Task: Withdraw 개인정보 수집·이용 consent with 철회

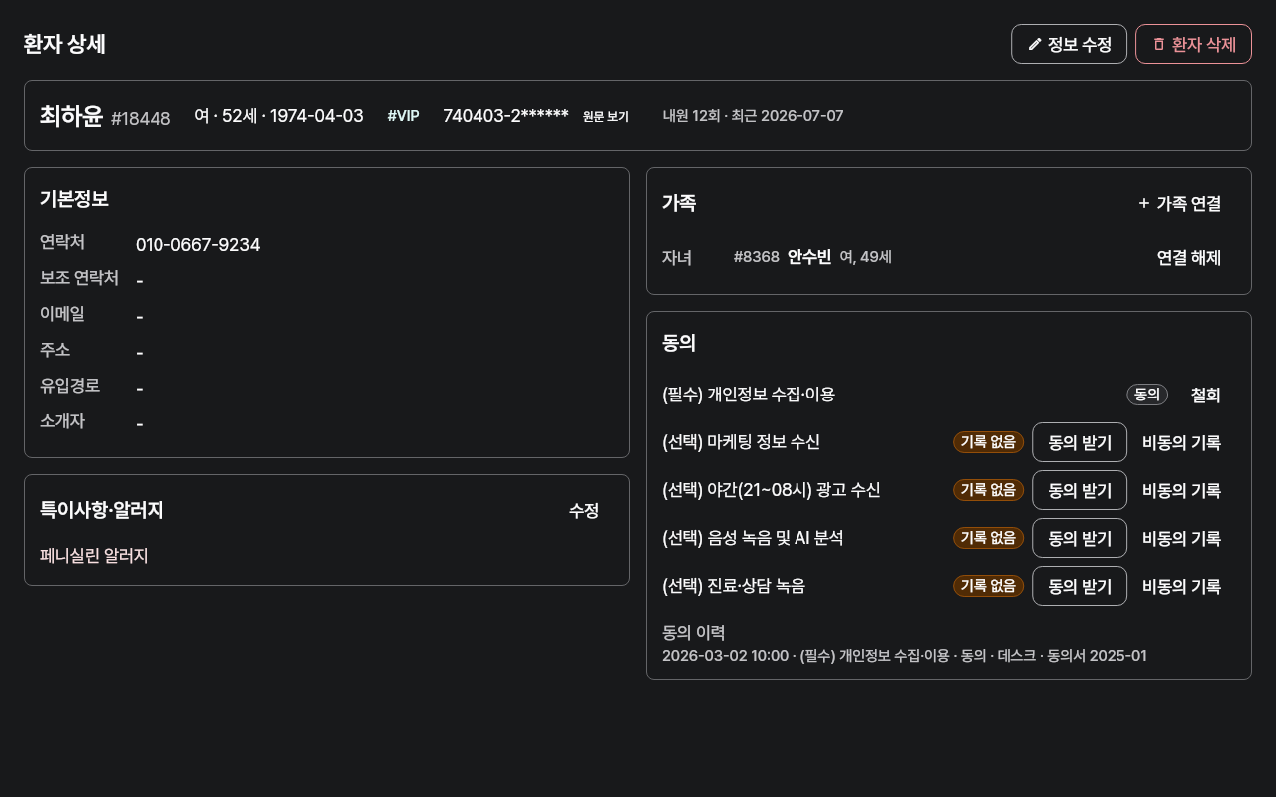Action: point(1206,395)
